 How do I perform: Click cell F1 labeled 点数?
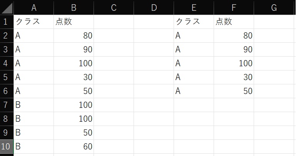234,22
